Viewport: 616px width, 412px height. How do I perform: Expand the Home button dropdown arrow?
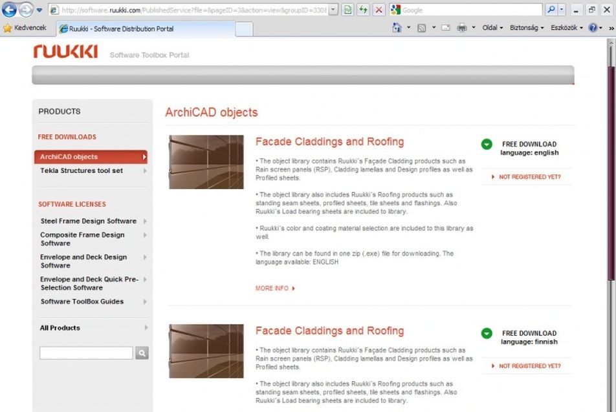coord(408,27)
